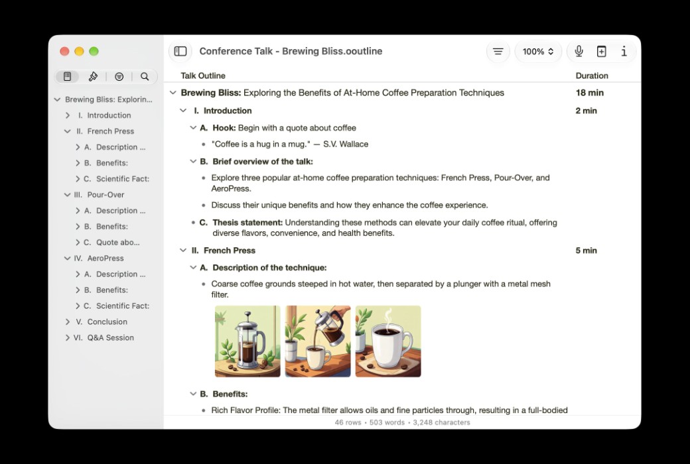Collapse AeroPress in the sidebar

[x=67, y=258]
